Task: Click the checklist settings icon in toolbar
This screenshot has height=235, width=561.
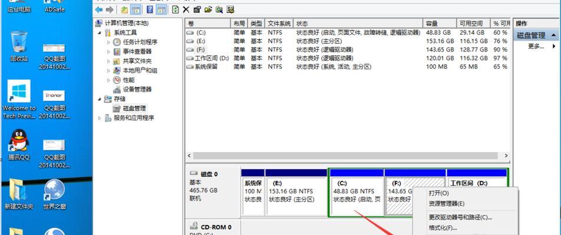Action: (x=230, y=9)
